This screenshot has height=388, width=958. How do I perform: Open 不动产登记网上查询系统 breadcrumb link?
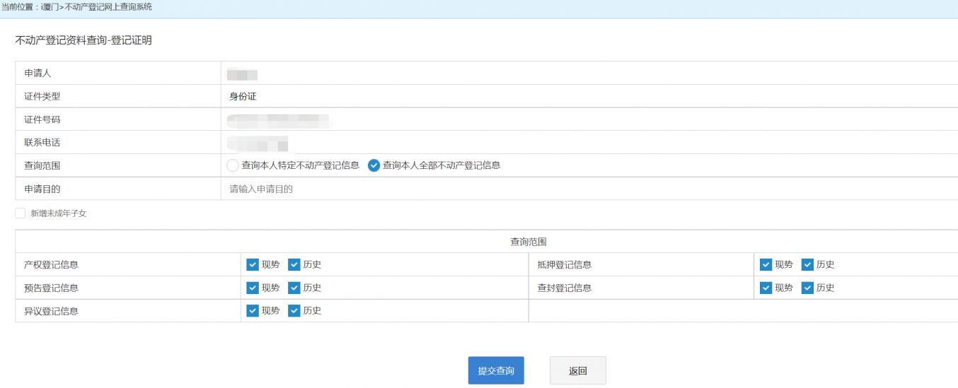[x=108, y=7]
